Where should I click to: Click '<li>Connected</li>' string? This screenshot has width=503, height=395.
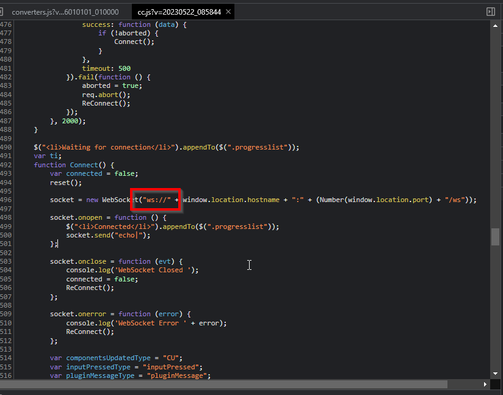point(114,226)
